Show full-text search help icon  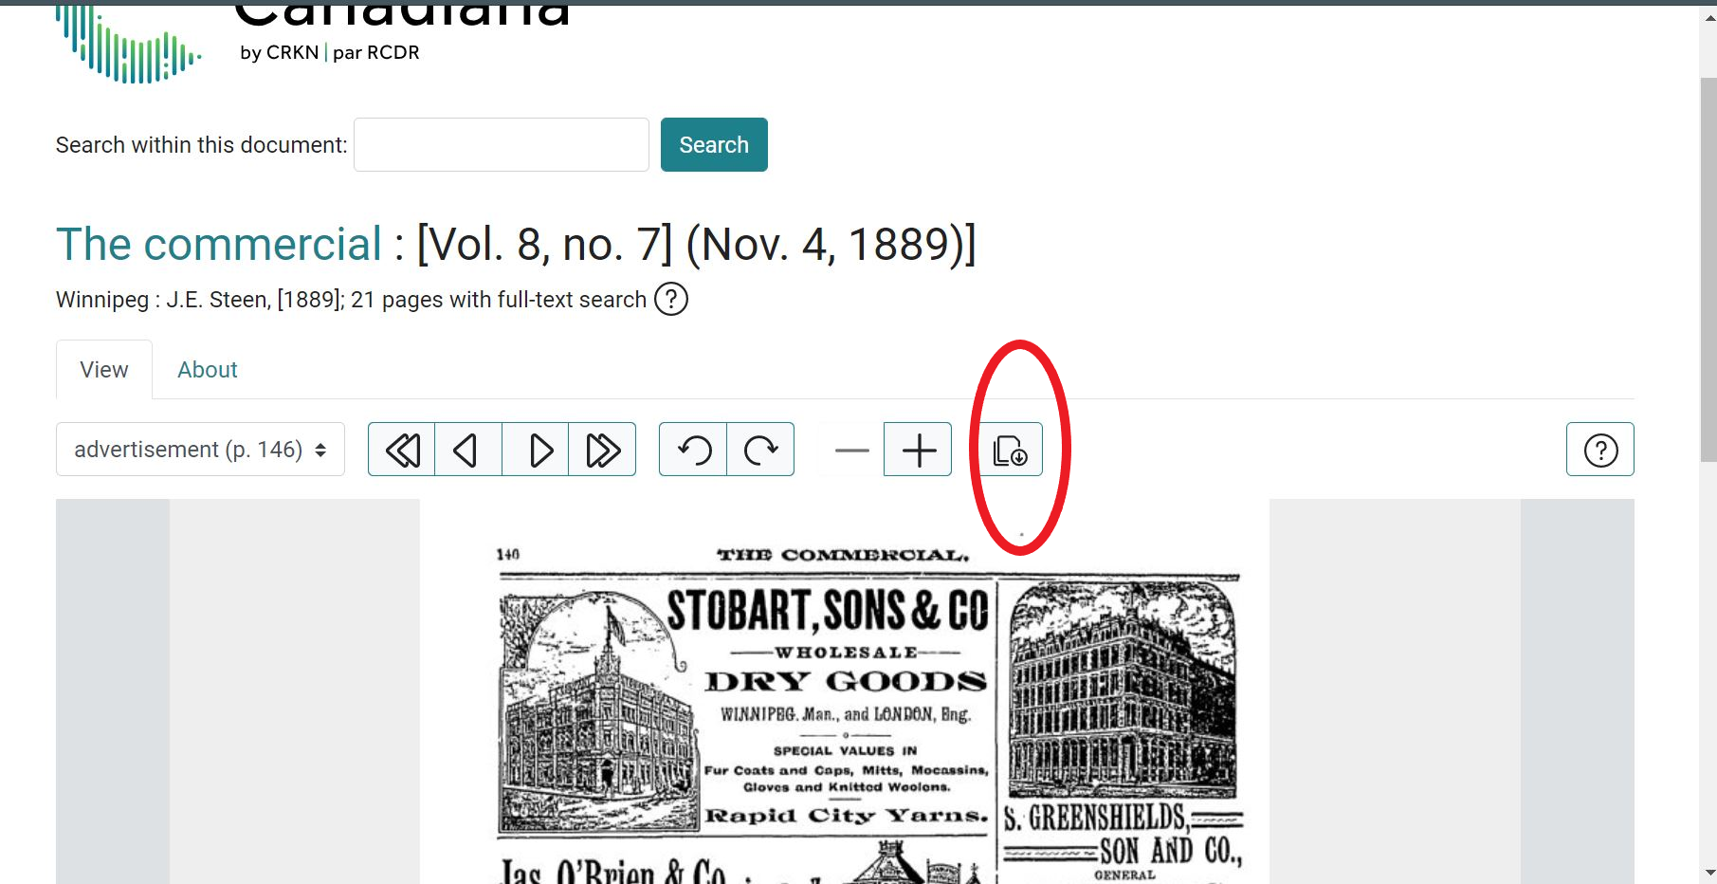click(x=671, y=300)
